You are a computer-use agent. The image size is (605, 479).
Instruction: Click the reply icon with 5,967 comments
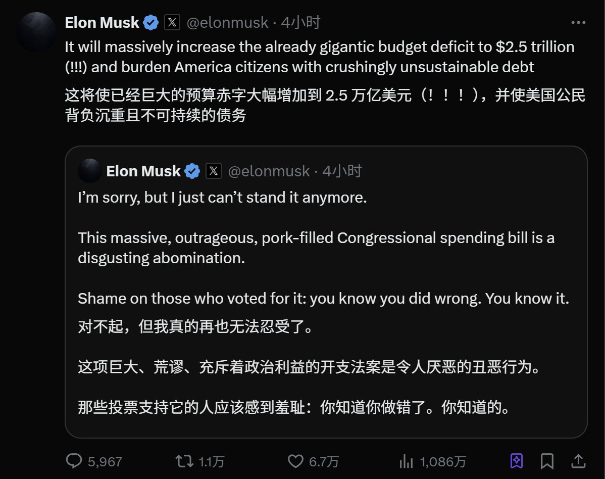point(75,461)
